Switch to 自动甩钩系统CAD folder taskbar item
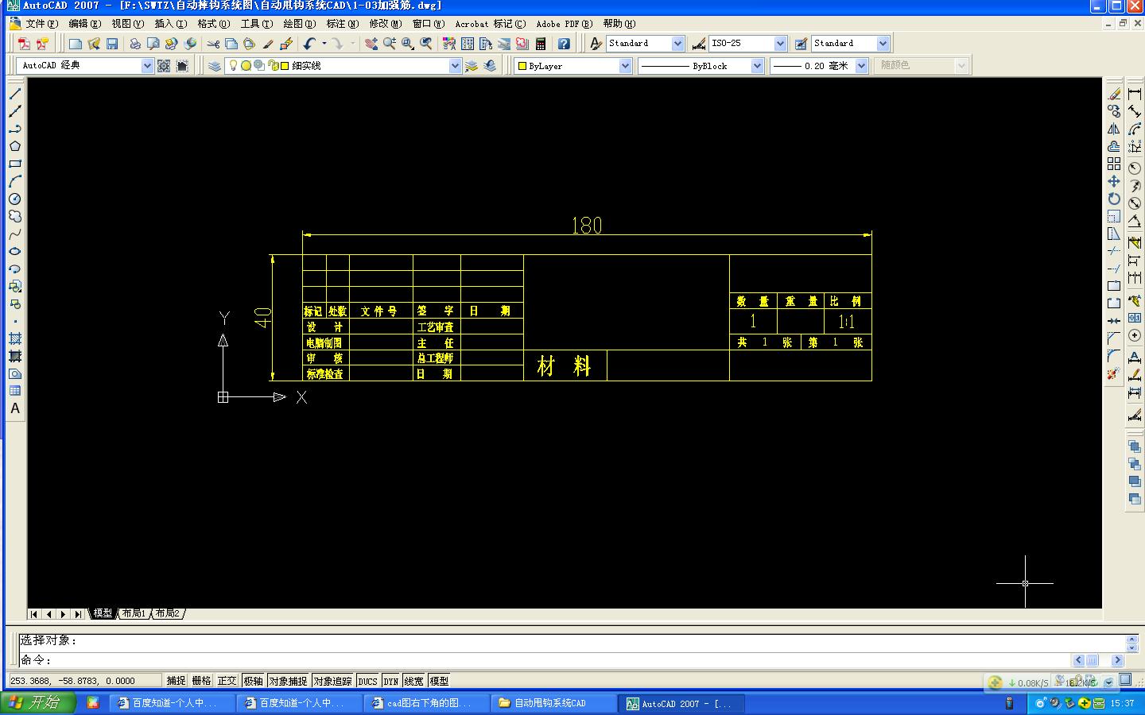 (554, 703)
